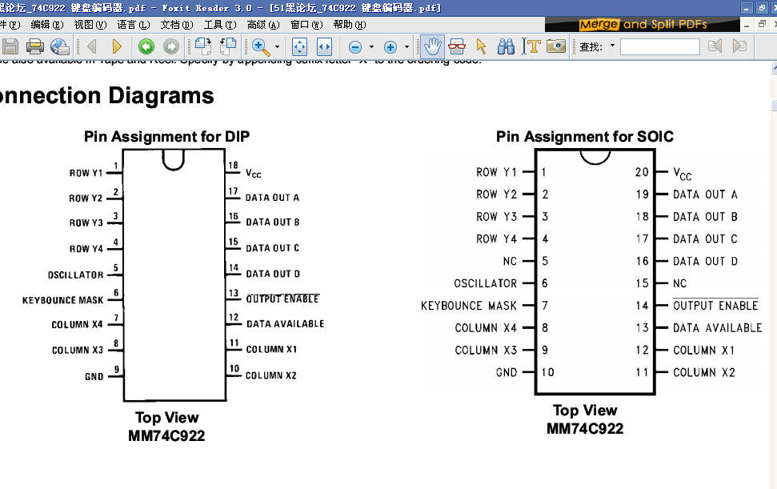Click the SOIC 'OSCILLATOR' label
The height and width of the screenshot is (489, 777).
coord(486,283)
